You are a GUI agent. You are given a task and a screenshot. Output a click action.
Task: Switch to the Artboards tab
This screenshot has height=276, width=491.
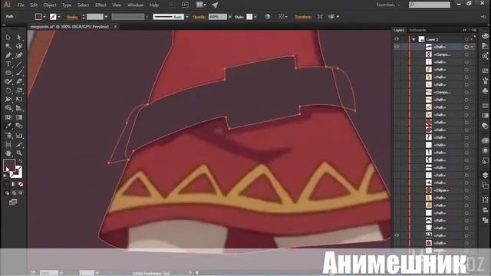point(417,30)
